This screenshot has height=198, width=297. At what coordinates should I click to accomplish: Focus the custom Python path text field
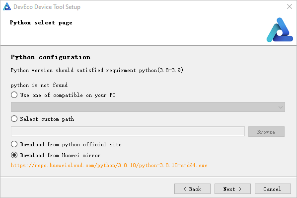[128, 131]
